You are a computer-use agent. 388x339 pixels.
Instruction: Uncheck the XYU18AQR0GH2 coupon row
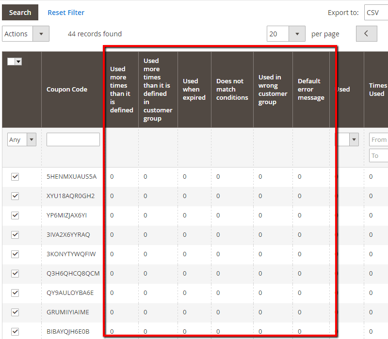click(x=15, y=196)
